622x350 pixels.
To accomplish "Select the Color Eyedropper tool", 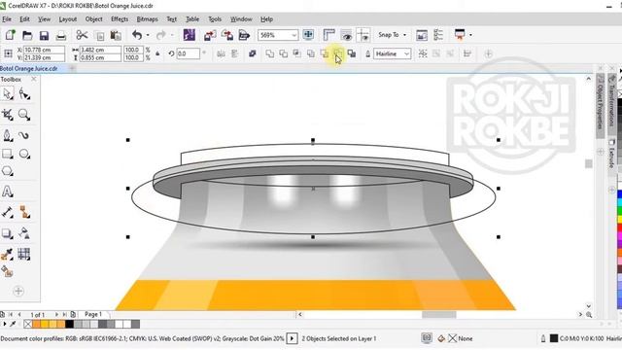I will (7, 254).
